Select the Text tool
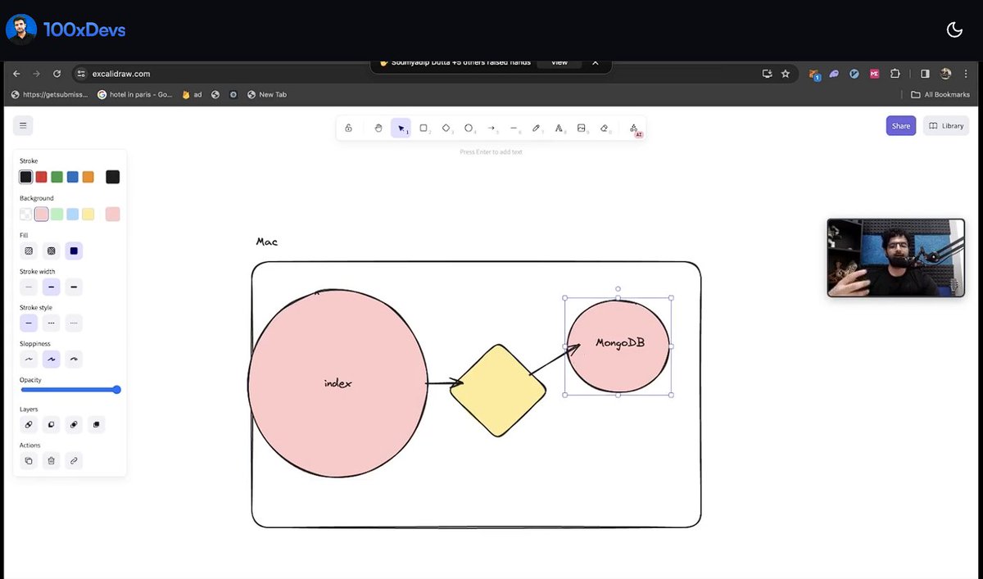Image resolution: width=983 pixels, height=579 pixels. coord(559,128)
